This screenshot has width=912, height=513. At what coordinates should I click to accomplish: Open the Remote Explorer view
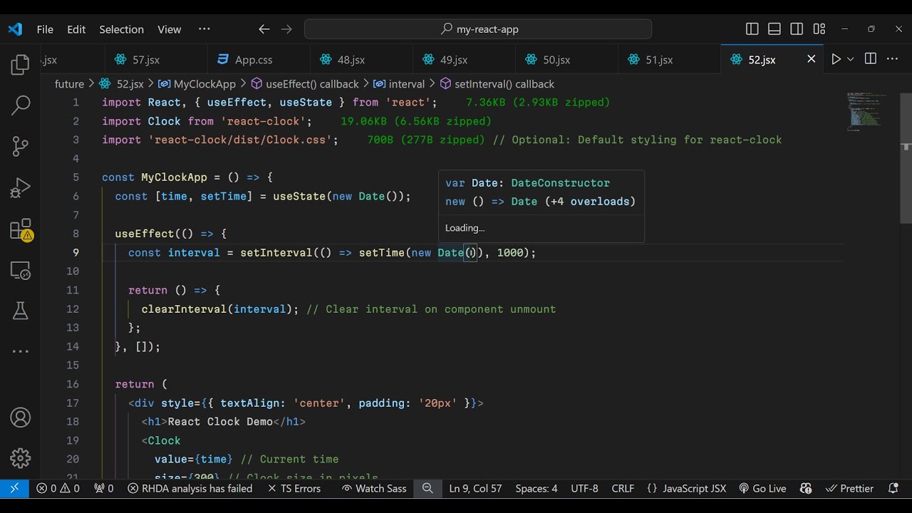point(20,271)
